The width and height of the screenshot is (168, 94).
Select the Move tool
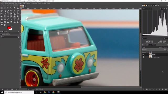[x=18, y=11]
